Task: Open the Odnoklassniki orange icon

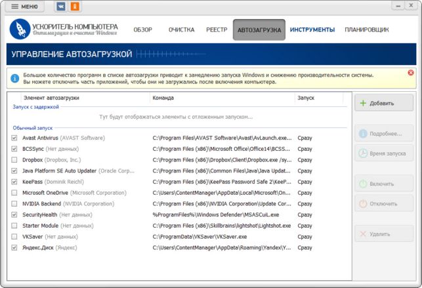Action: (x=75, y=6)
